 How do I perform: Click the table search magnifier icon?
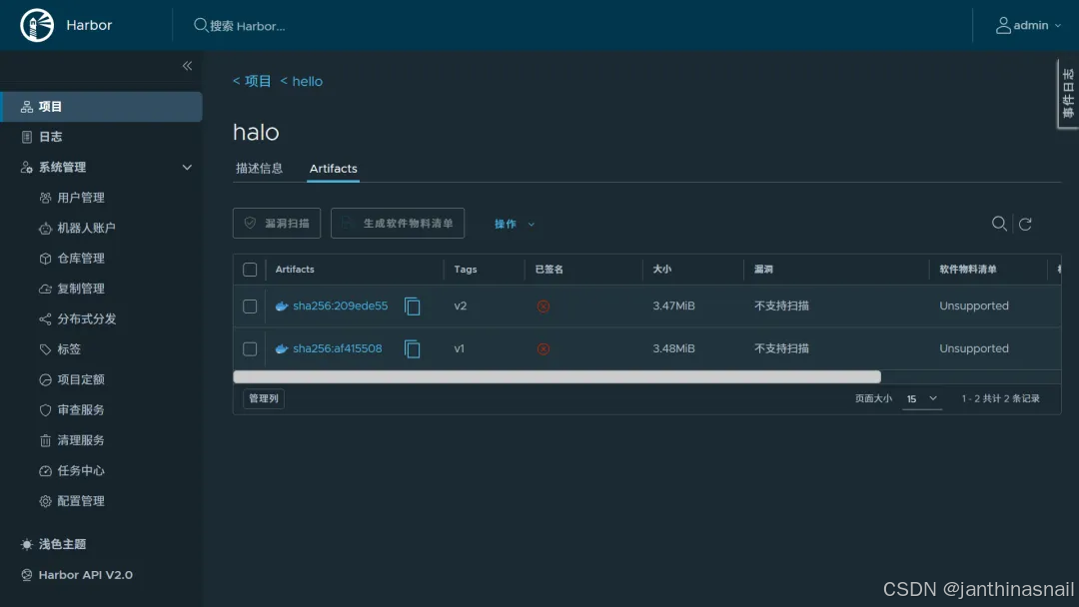[x=999, y=224]
